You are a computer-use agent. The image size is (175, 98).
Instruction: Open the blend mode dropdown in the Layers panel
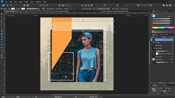click(166, 37)
